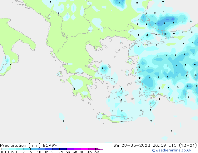Pick legend swatch between 15 and 20
This screenshot has width=198, height=153.
click(x=48, y=149)
